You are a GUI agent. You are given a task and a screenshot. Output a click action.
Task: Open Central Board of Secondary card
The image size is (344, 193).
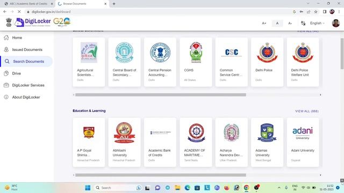click(x=124, y=62)
